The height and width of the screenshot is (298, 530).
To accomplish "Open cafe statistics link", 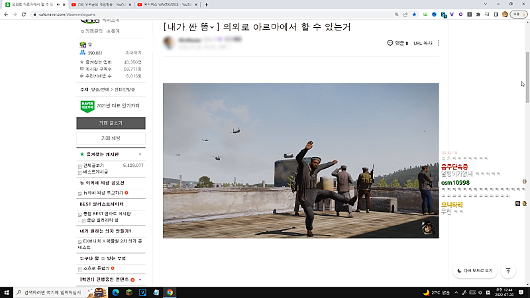I will (113, 31).
